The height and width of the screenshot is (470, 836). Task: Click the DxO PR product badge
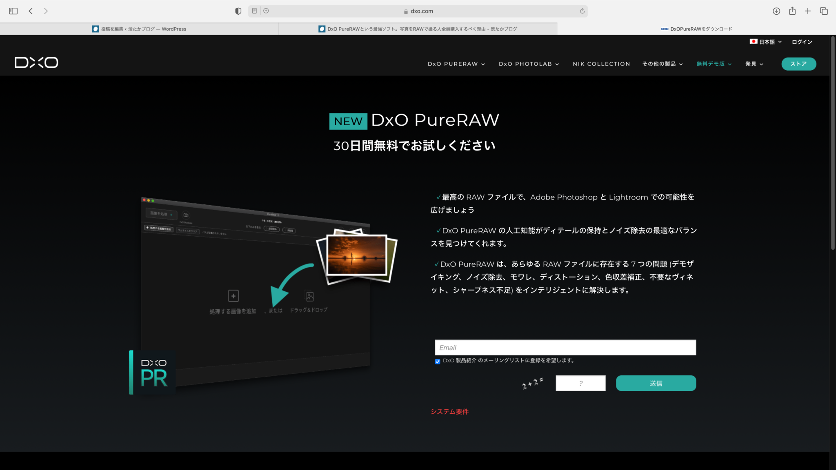pos(152,372)
